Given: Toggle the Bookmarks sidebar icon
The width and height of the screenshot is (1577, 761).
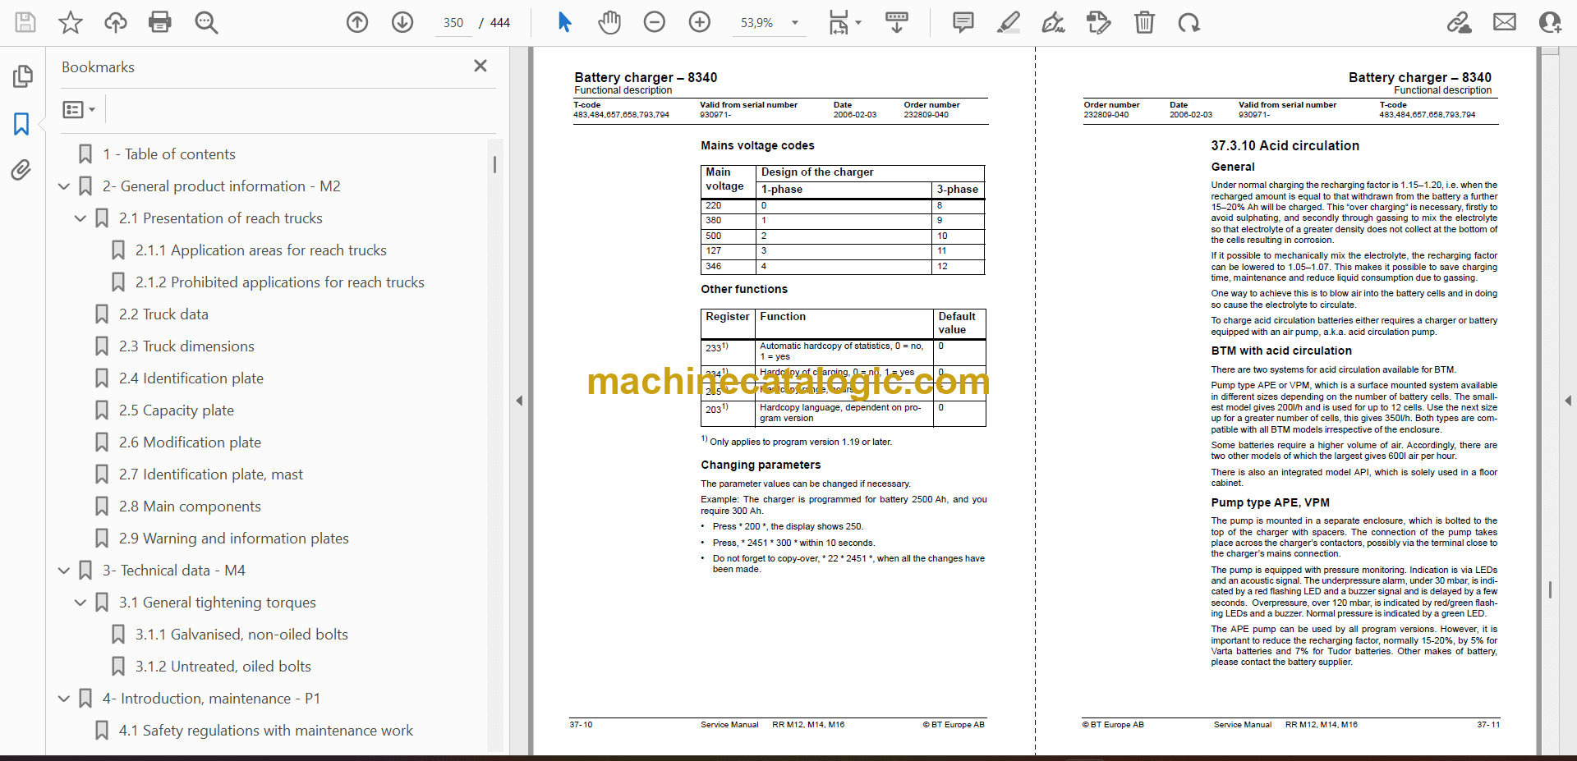Looking at the screenshot, I should (22, 124).
